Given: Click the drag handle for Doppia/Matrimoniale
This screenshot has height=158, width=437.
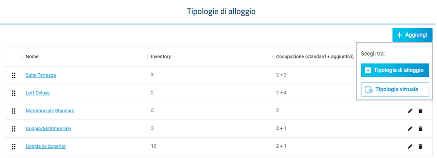Looking at the screenshot, I should click(x=13, y=129).
